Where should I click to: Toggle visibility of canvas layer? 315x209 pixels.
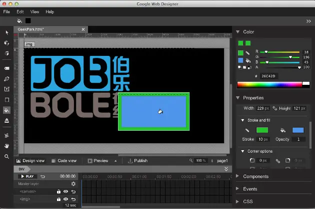[65, 192]
